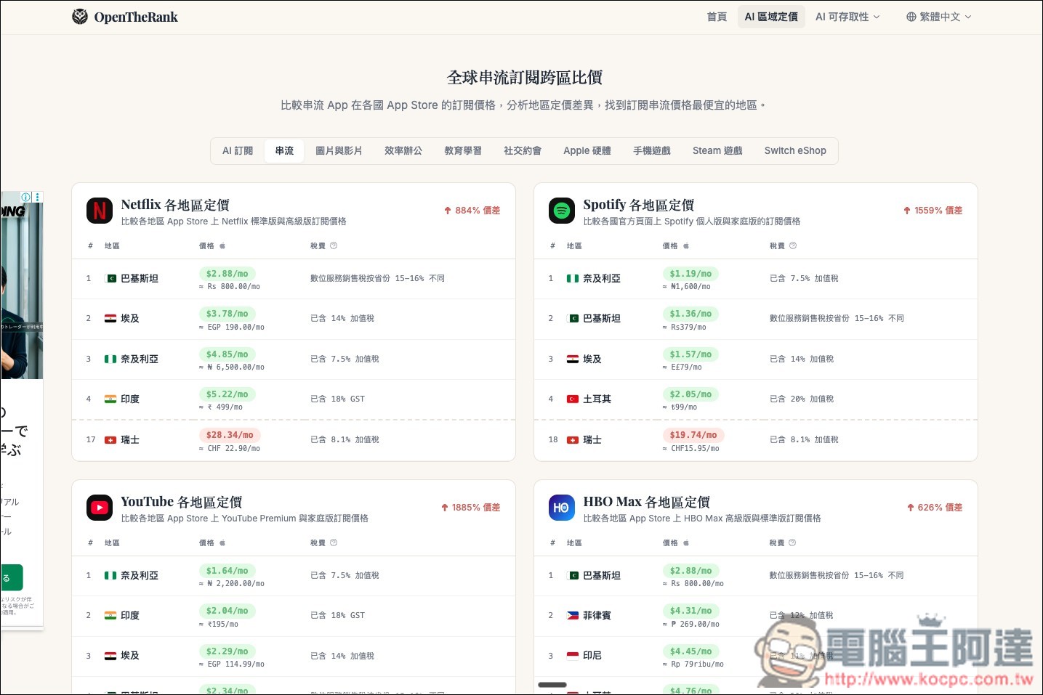The height and width of the screenshot is (695, 1043).
Task: Click the Indonesia flag in HBO Max row 3
Action: 573,655
